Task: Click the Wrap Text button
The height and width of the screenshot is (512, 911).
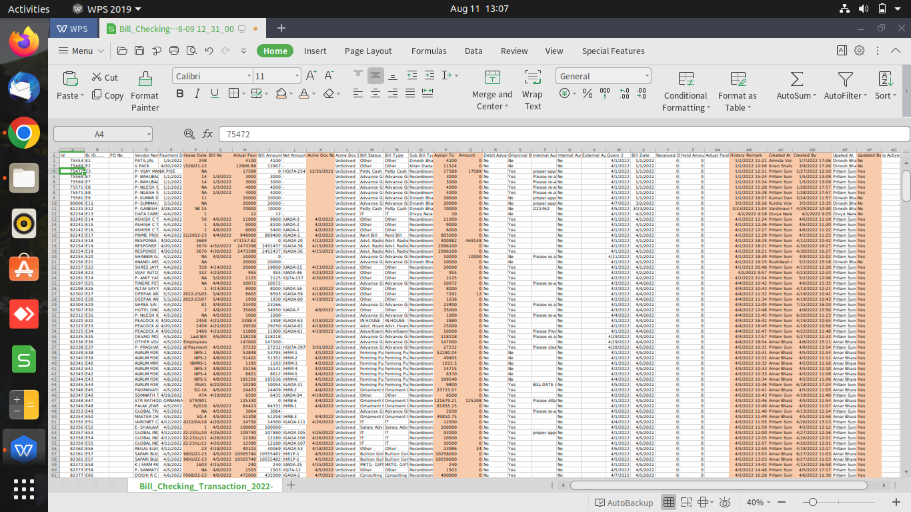Action: [532, 91]
